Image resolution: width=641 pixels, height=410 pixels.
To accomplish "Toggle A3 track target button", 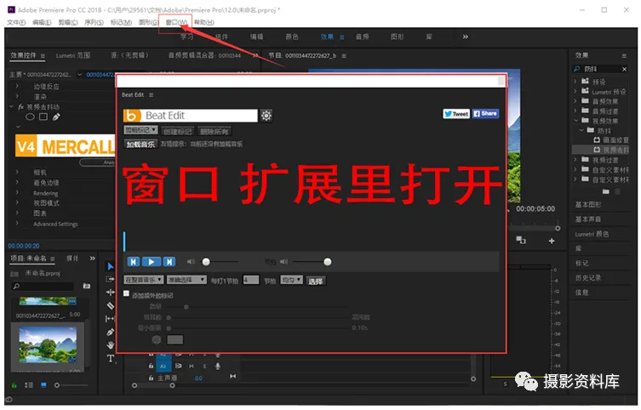I will [x=163, y=367].
